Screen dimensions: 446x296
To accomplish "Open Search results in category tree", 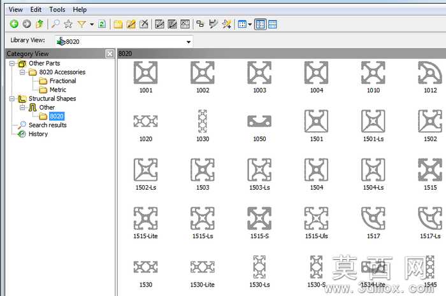I will pyautogui.click(x=48, y=125).
